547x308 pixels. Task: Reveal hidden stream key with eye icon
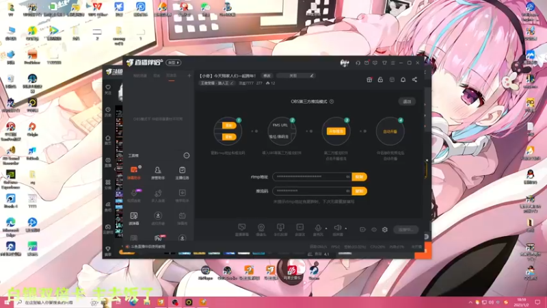tap(348, 191)
